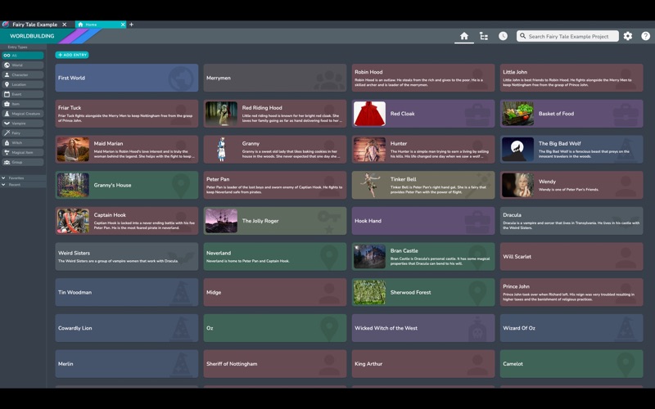Select the All entry type filter
655x409 pixels.
pos(23,55)
